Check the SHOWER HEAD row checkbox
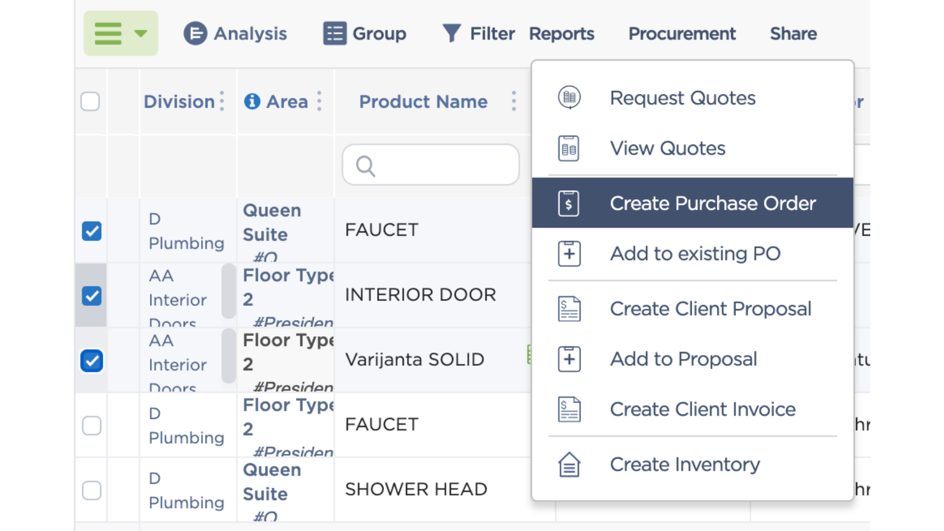 tap(92, 490)
